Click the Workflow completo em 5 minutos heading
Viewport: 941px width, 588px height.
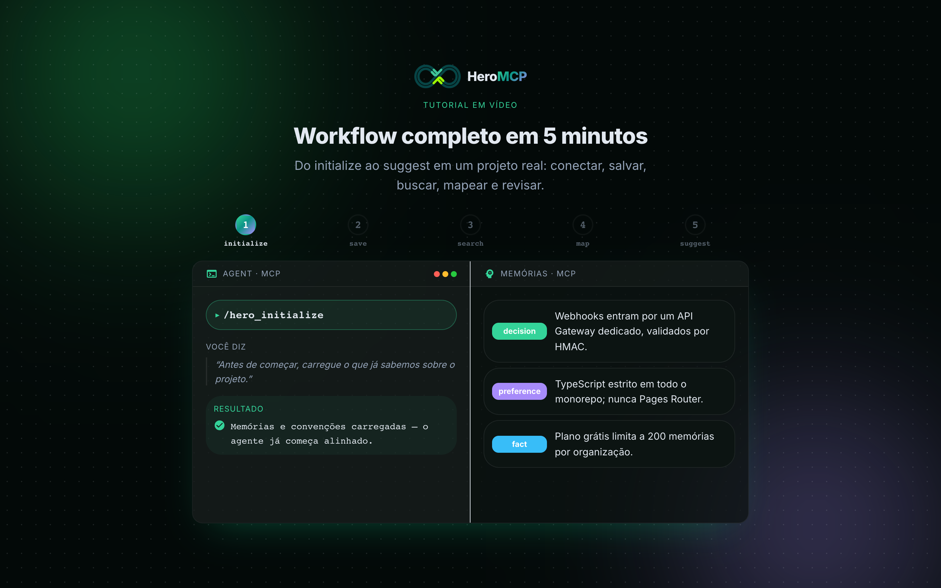click(470, 136)
